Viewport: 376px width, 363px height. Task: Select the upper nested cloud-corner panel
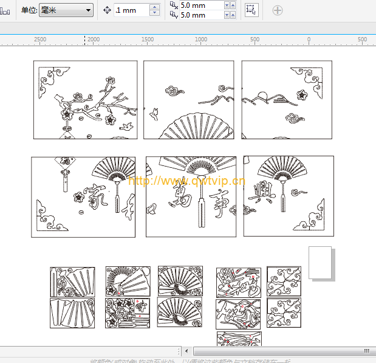284,281
